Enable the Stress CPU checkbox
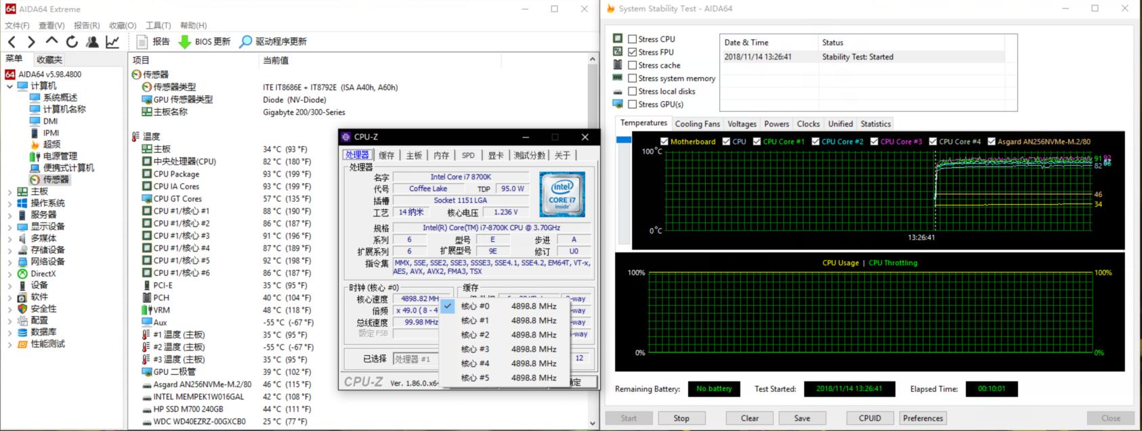 pyautogui.click(x=632, y=39)
